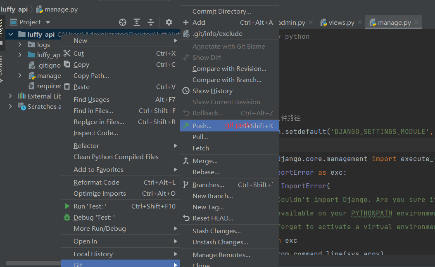Expand Scratches and Consoles node

11,107
